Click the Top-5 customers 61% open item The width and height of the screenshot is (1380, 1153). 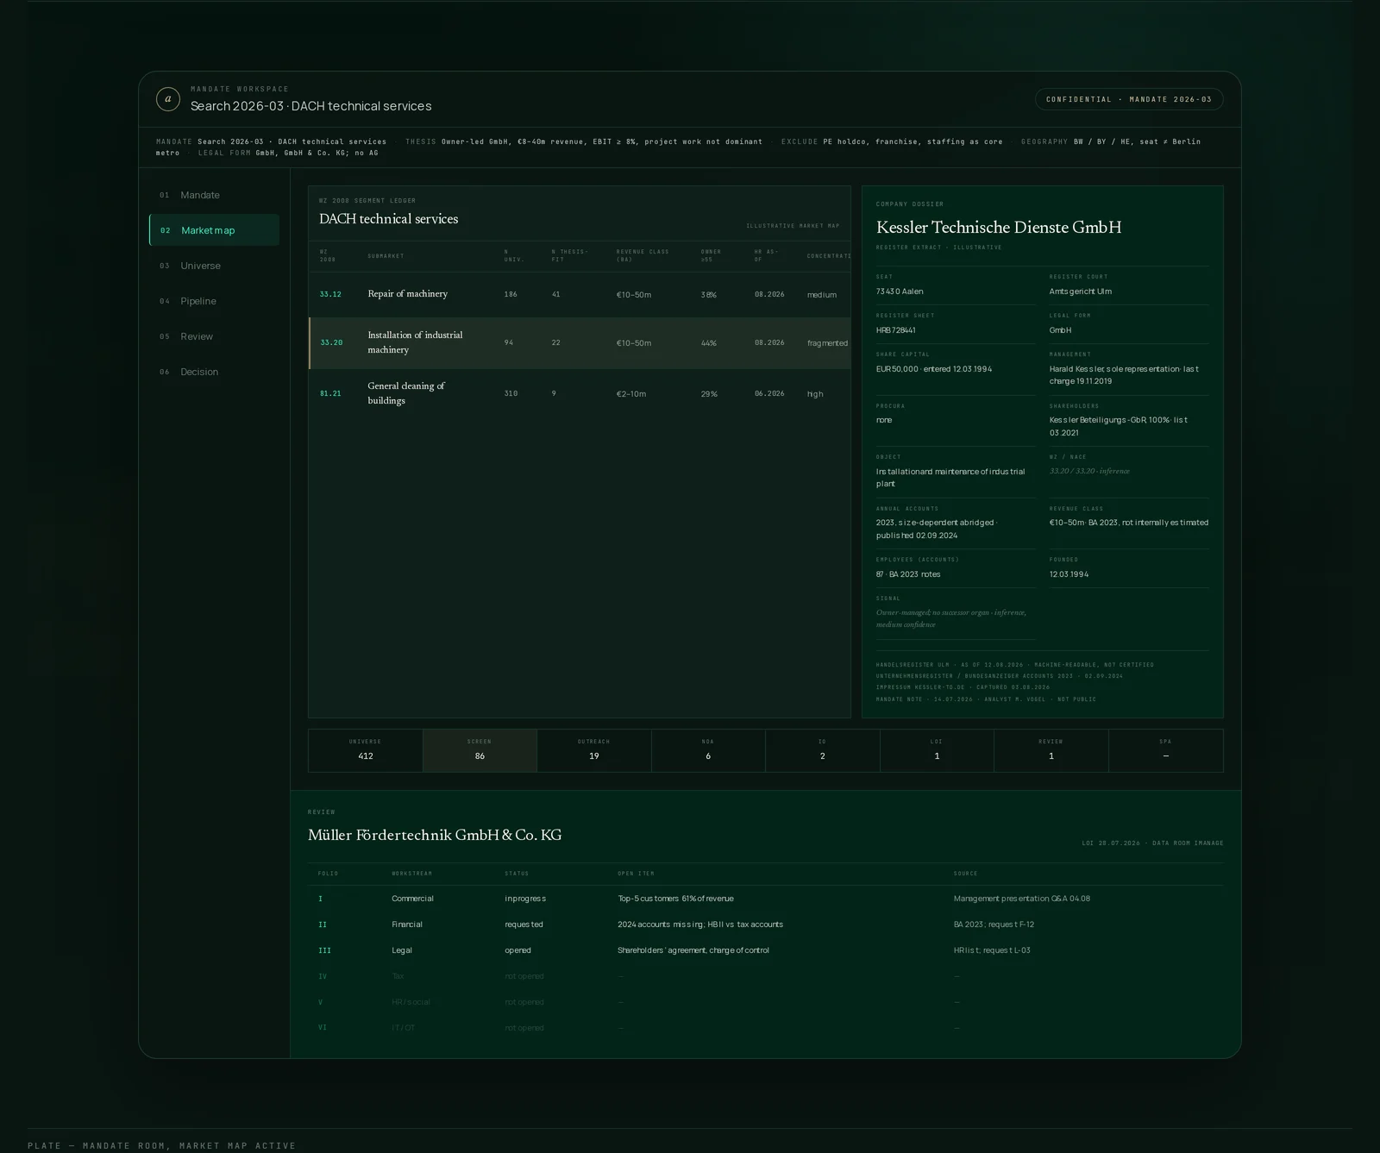pos(675,899)
